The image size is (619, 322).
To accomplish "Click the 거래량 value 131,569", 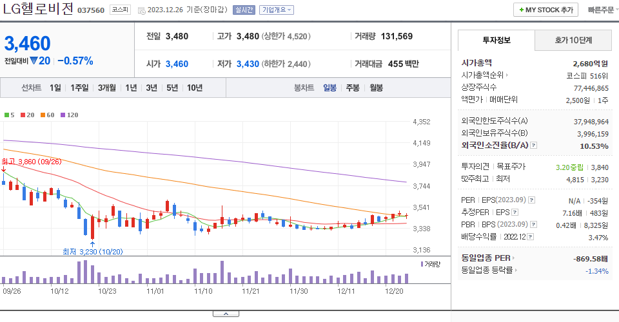I will pyautogui.click(x=397, y=36).
